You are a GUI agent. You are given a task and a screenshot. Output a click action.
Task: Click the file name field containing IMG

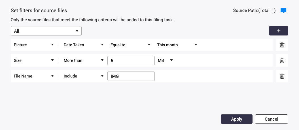point(131,76)
